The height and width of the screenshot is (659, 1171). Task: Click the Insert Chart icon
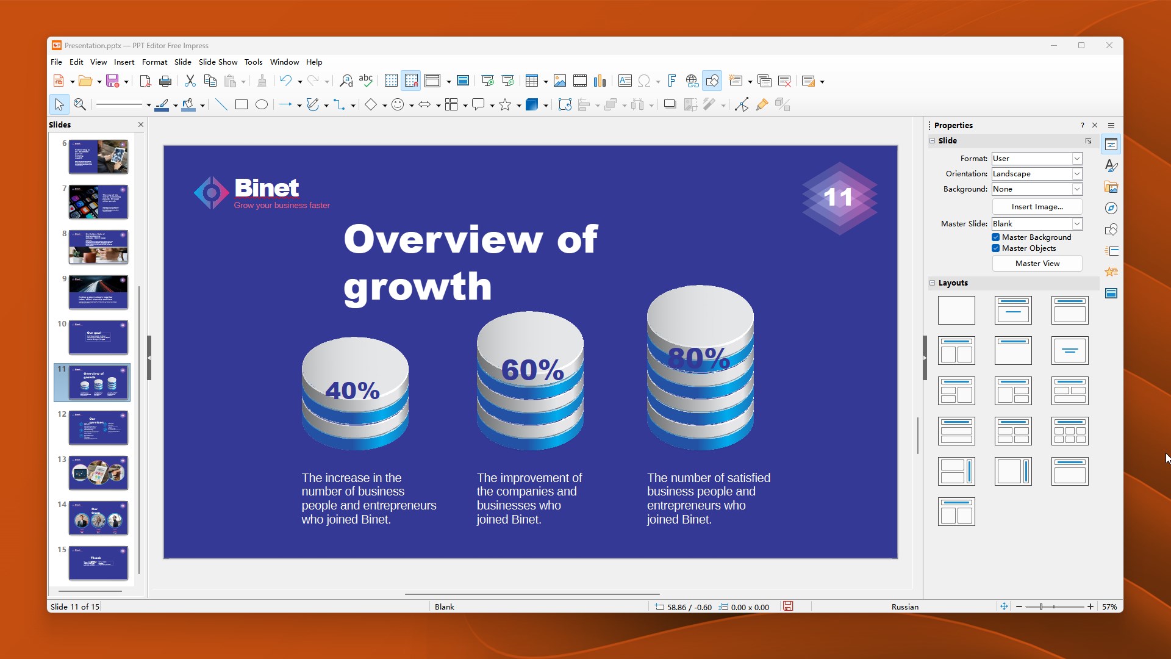click(x=600, y=81)
